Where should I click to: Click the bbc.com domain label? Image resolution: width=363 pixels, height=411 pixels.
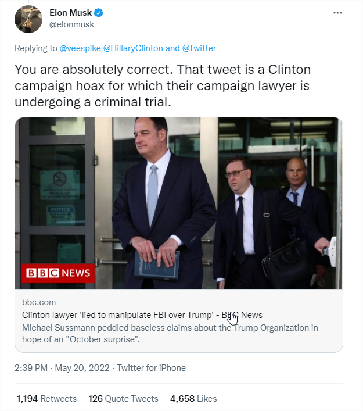coord(39,303)
